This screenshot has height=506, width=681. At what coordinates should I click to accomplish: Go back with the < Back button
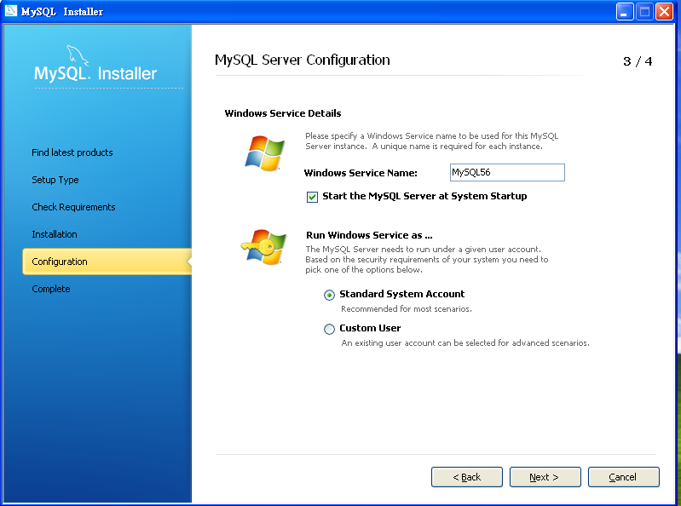467,477
